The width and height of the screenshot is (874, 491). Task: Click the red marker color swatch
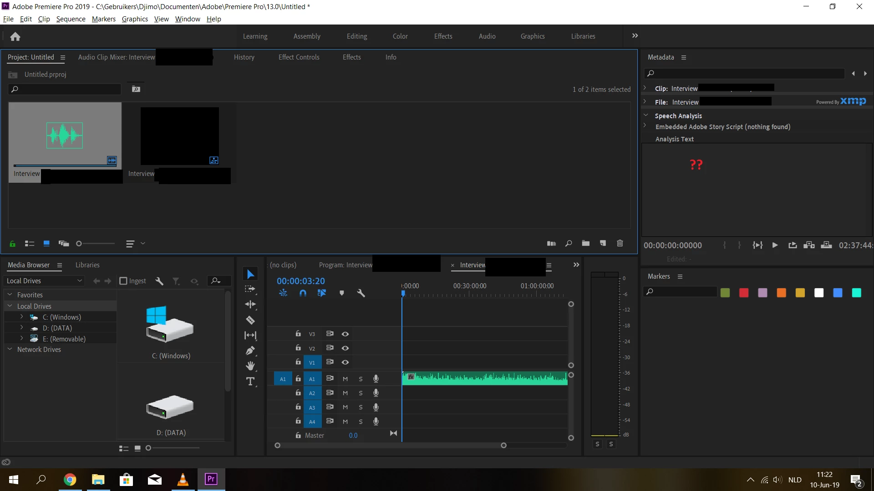point(744,293)
